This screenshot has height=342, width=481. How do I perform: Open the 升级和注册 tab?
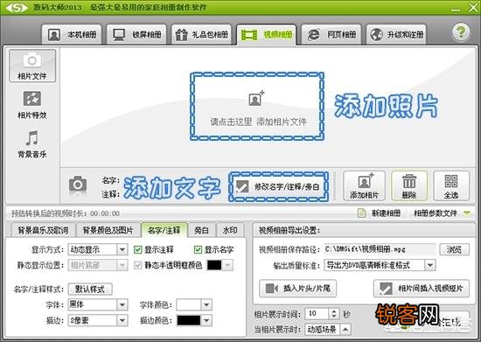(x=396, y=35)
